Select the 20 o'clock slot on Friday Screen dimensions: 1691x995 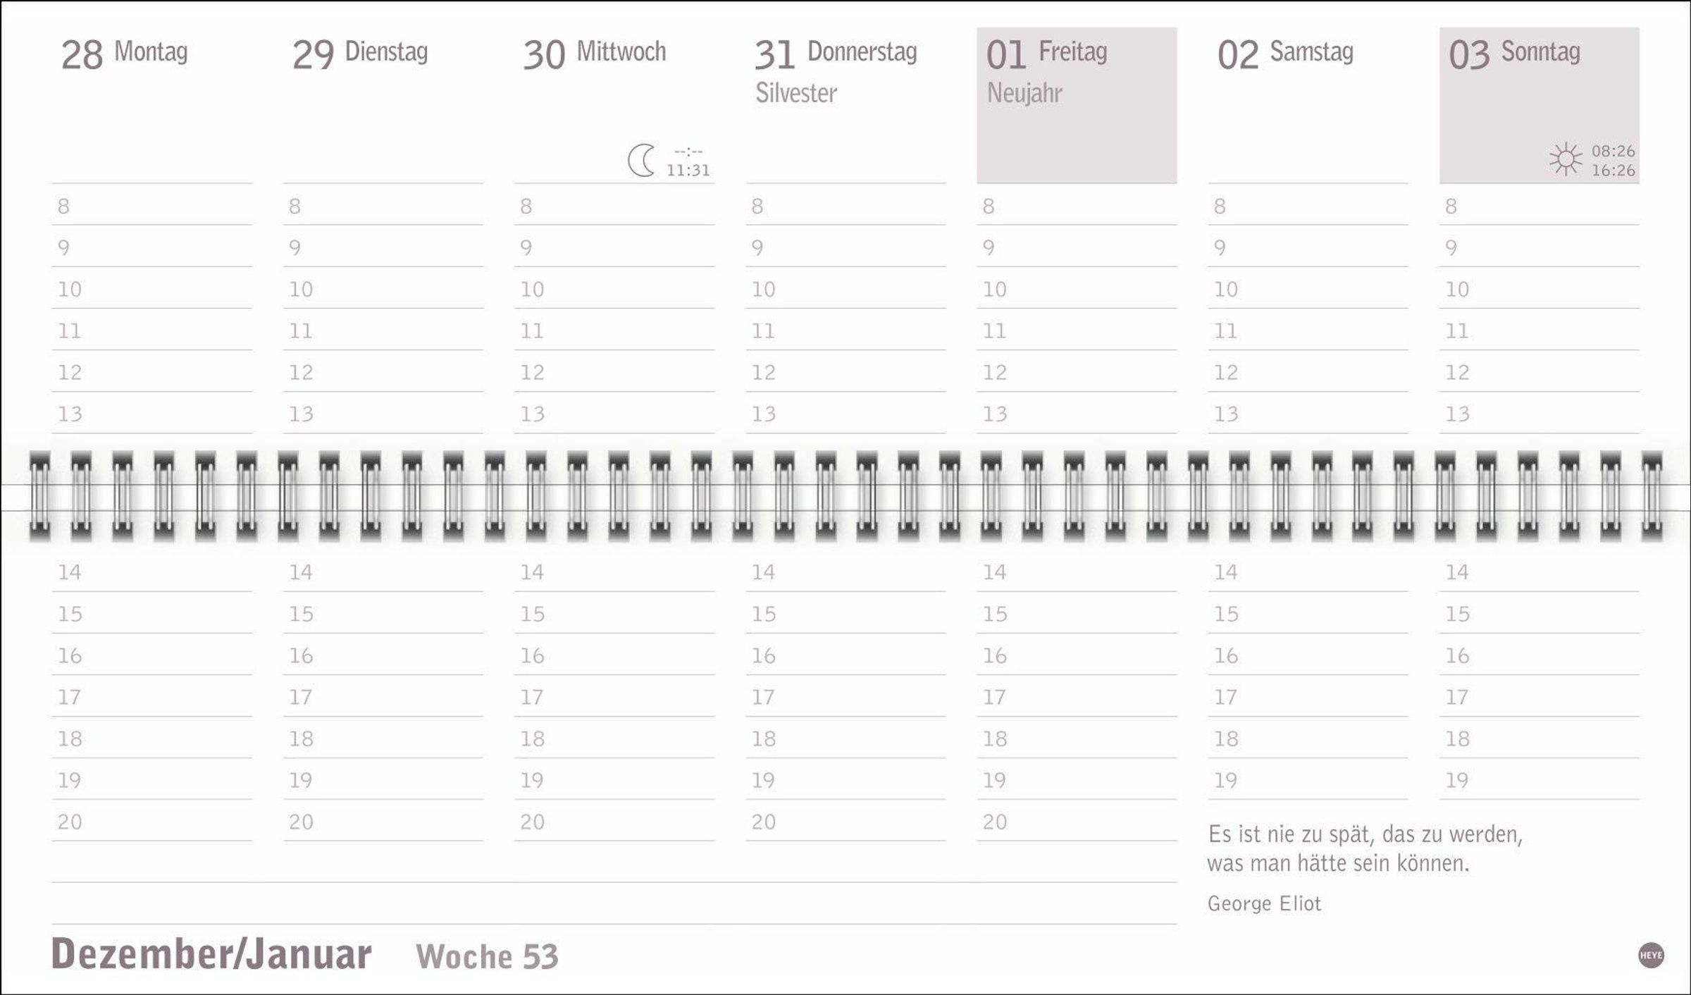coord(1077,822)
